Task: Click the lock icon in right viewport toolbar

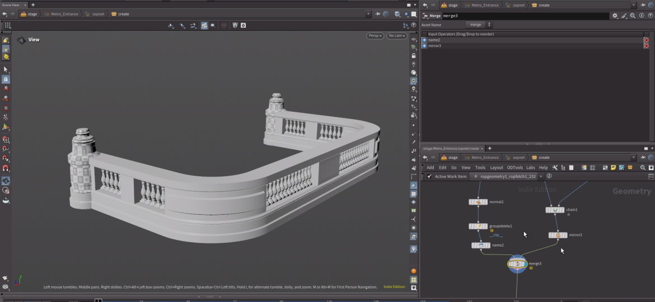Action: pos(414,56)
